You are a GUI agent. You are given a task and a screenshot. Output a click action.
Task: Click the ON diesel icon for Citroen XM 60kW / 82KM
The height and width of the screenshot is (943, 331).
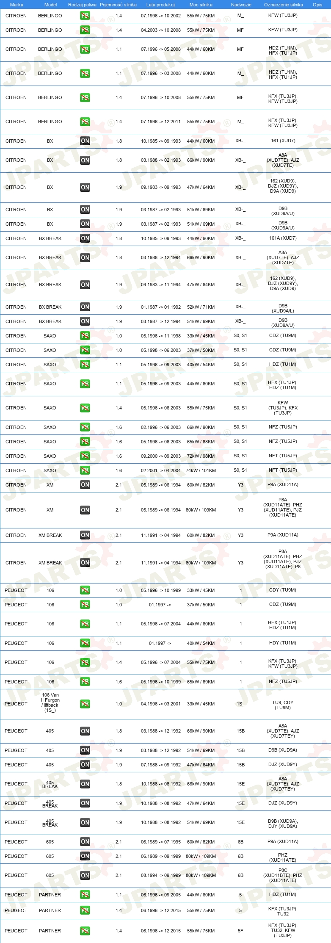(x=85, y=485)
